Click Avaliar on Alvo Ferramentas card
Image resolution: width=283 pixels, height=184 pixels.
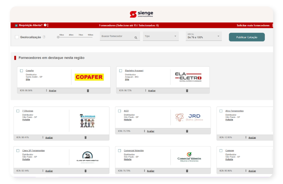252,138
